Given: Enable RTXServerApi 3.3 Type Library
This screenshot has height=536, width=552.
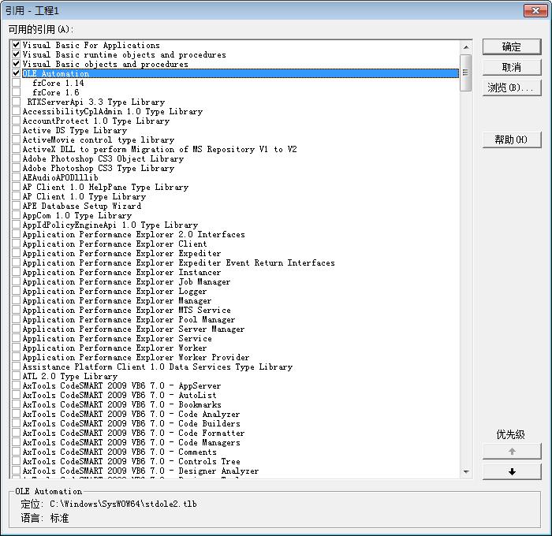Looking at the screenshot, I should coord(17,102).
